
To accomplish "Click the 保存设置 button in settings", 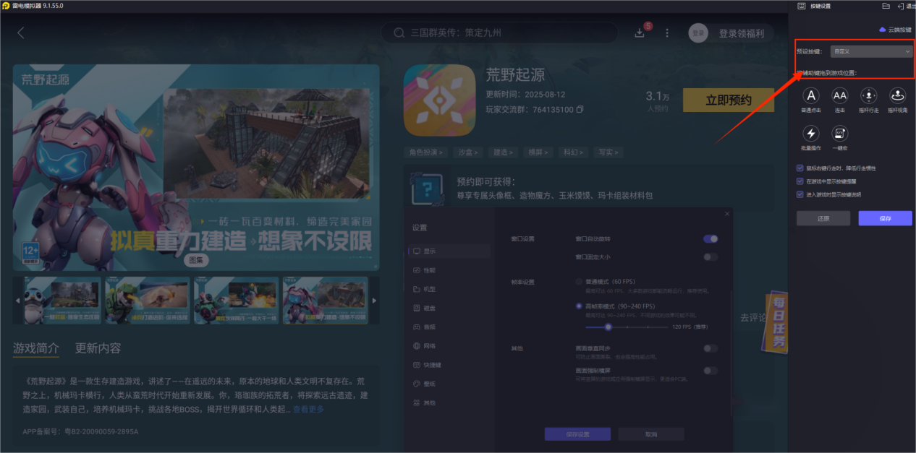I will [x=577, y=433].
